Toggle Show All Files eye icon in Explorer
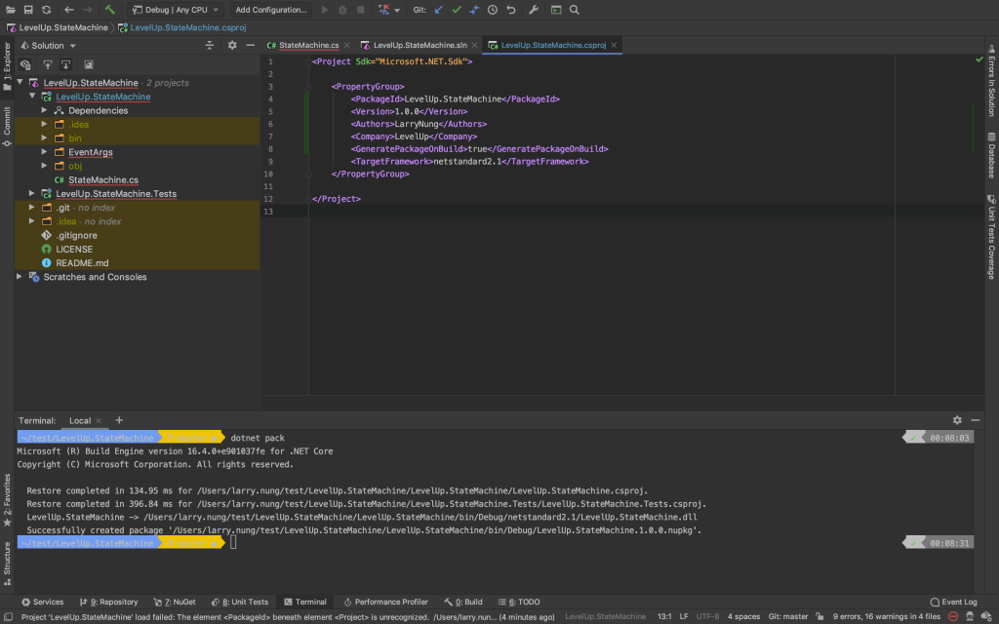This screenshot has height=624, width=999. 25,65
